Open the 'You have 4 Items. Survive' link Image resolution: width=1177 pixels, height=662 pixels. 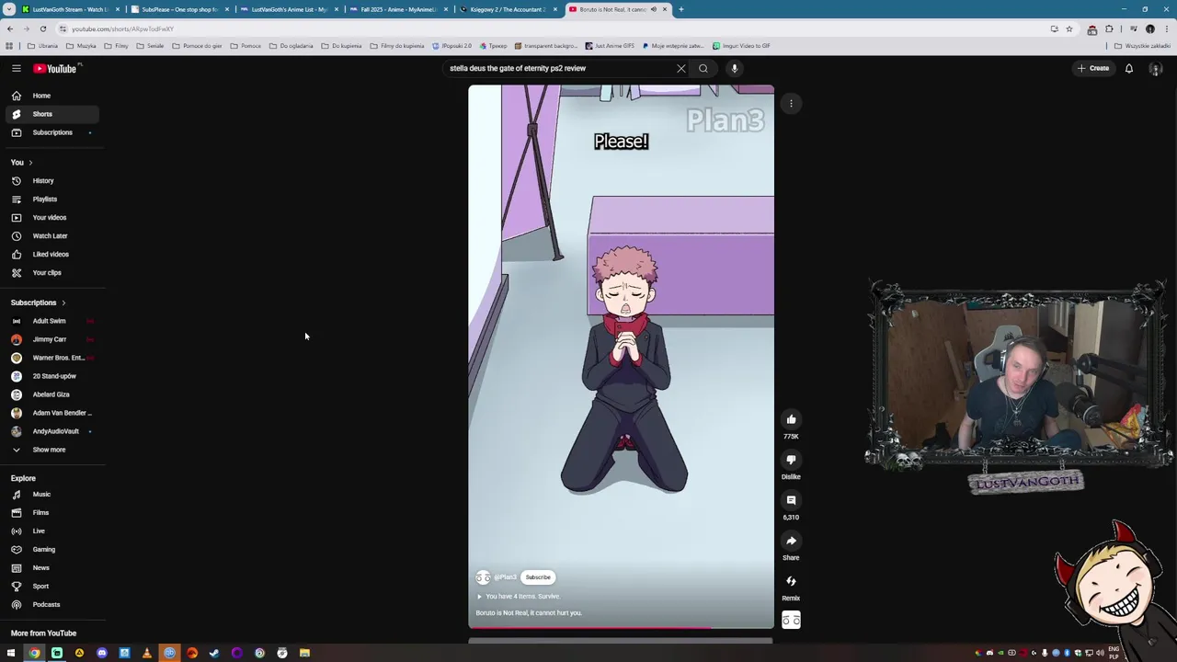(x=518, y=597)
